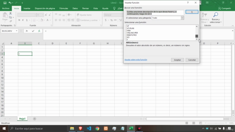Image resolution: width=235 pixels, height=132 pixels.
Task: Click the increase indent icon
Action: tap(73, 20)
